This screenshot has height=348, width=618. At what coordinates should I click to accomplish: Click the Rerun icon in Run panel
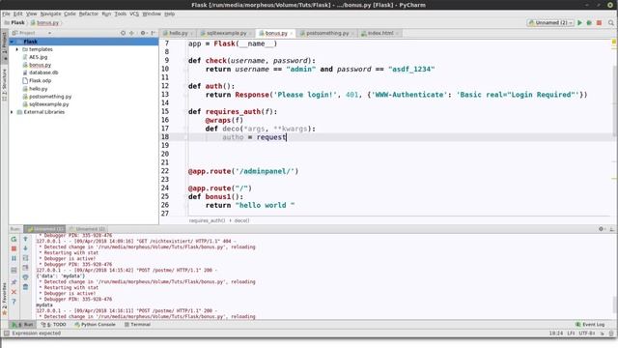[14, 239]
